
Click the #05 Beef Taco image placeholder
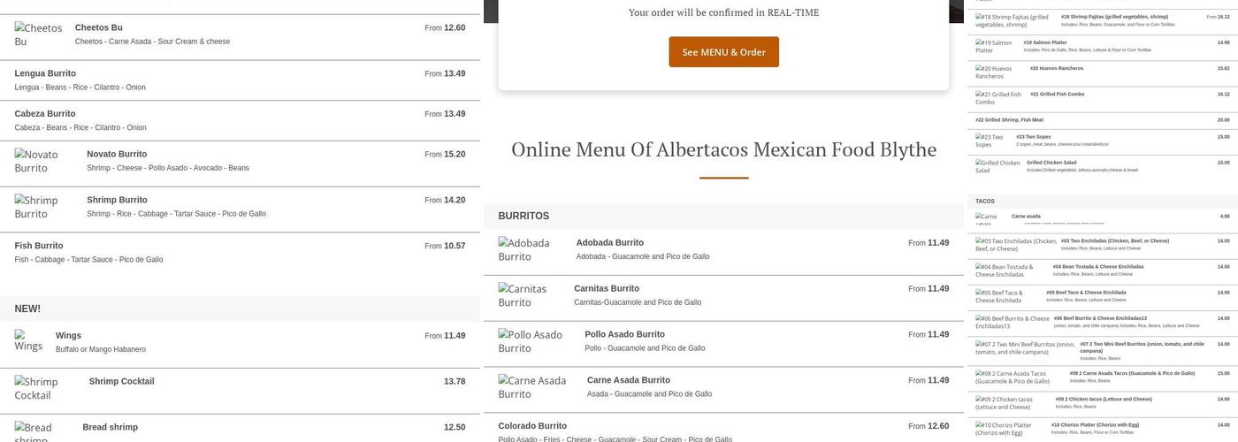point(1006,296)
